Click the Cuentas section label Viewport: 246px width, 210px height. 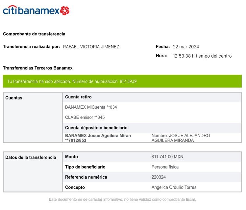point(14,98)
